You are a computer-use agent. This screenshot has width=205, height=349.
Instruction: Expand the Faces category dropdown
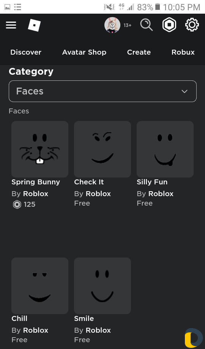pos(103,91)
